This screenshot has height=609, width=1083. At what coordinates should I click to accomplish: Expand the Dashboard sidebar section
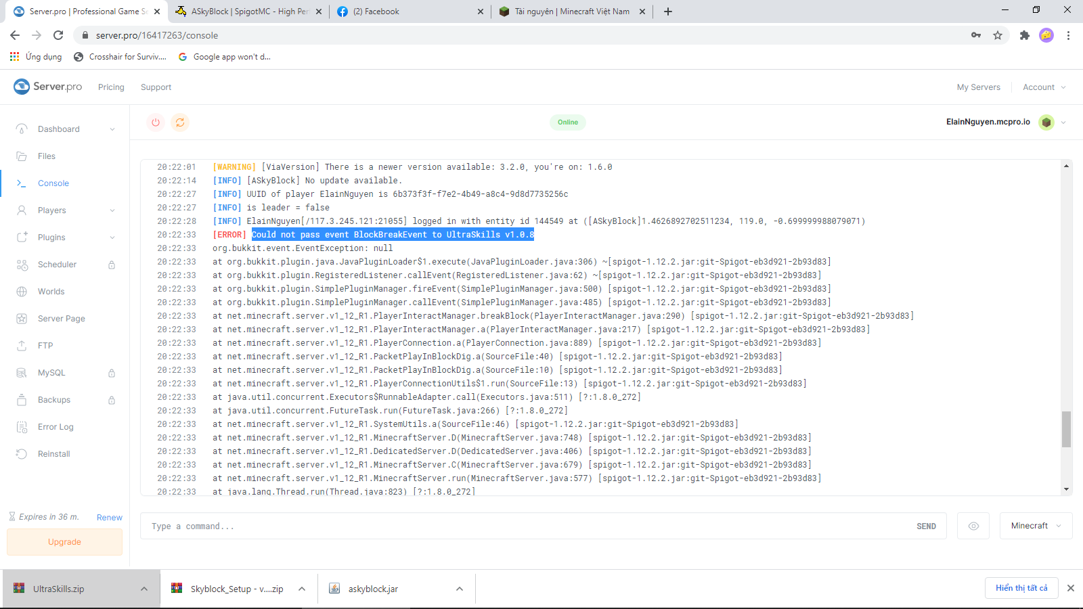112,129
